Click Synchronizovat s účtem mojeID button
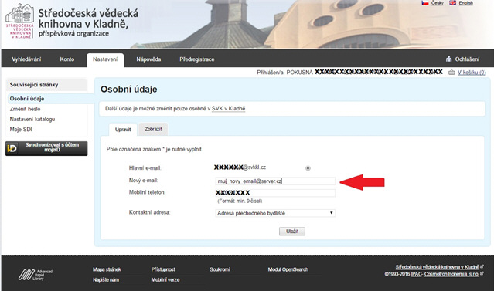 [46, 148]
